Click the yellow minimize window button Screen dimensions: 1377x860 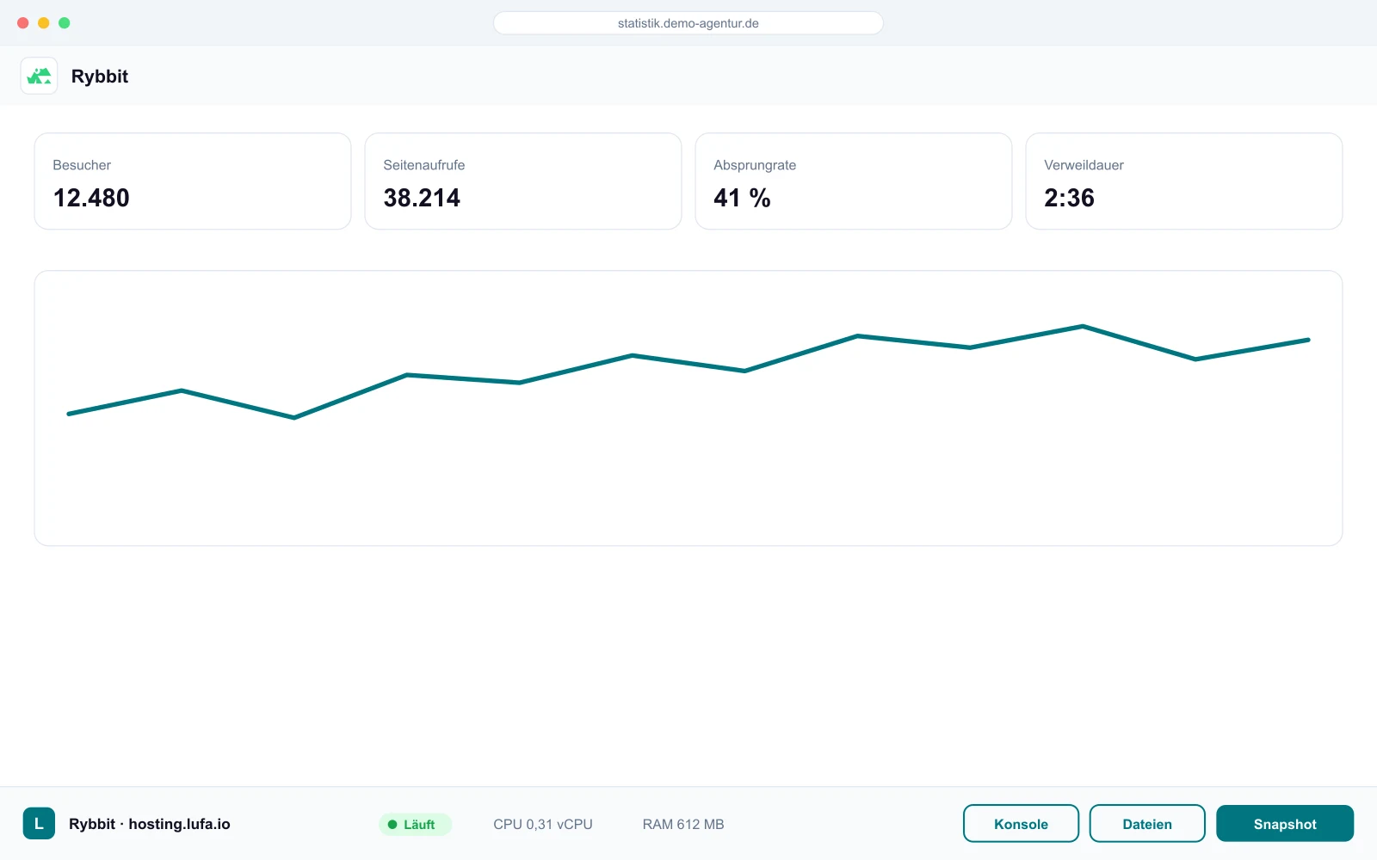44,23
